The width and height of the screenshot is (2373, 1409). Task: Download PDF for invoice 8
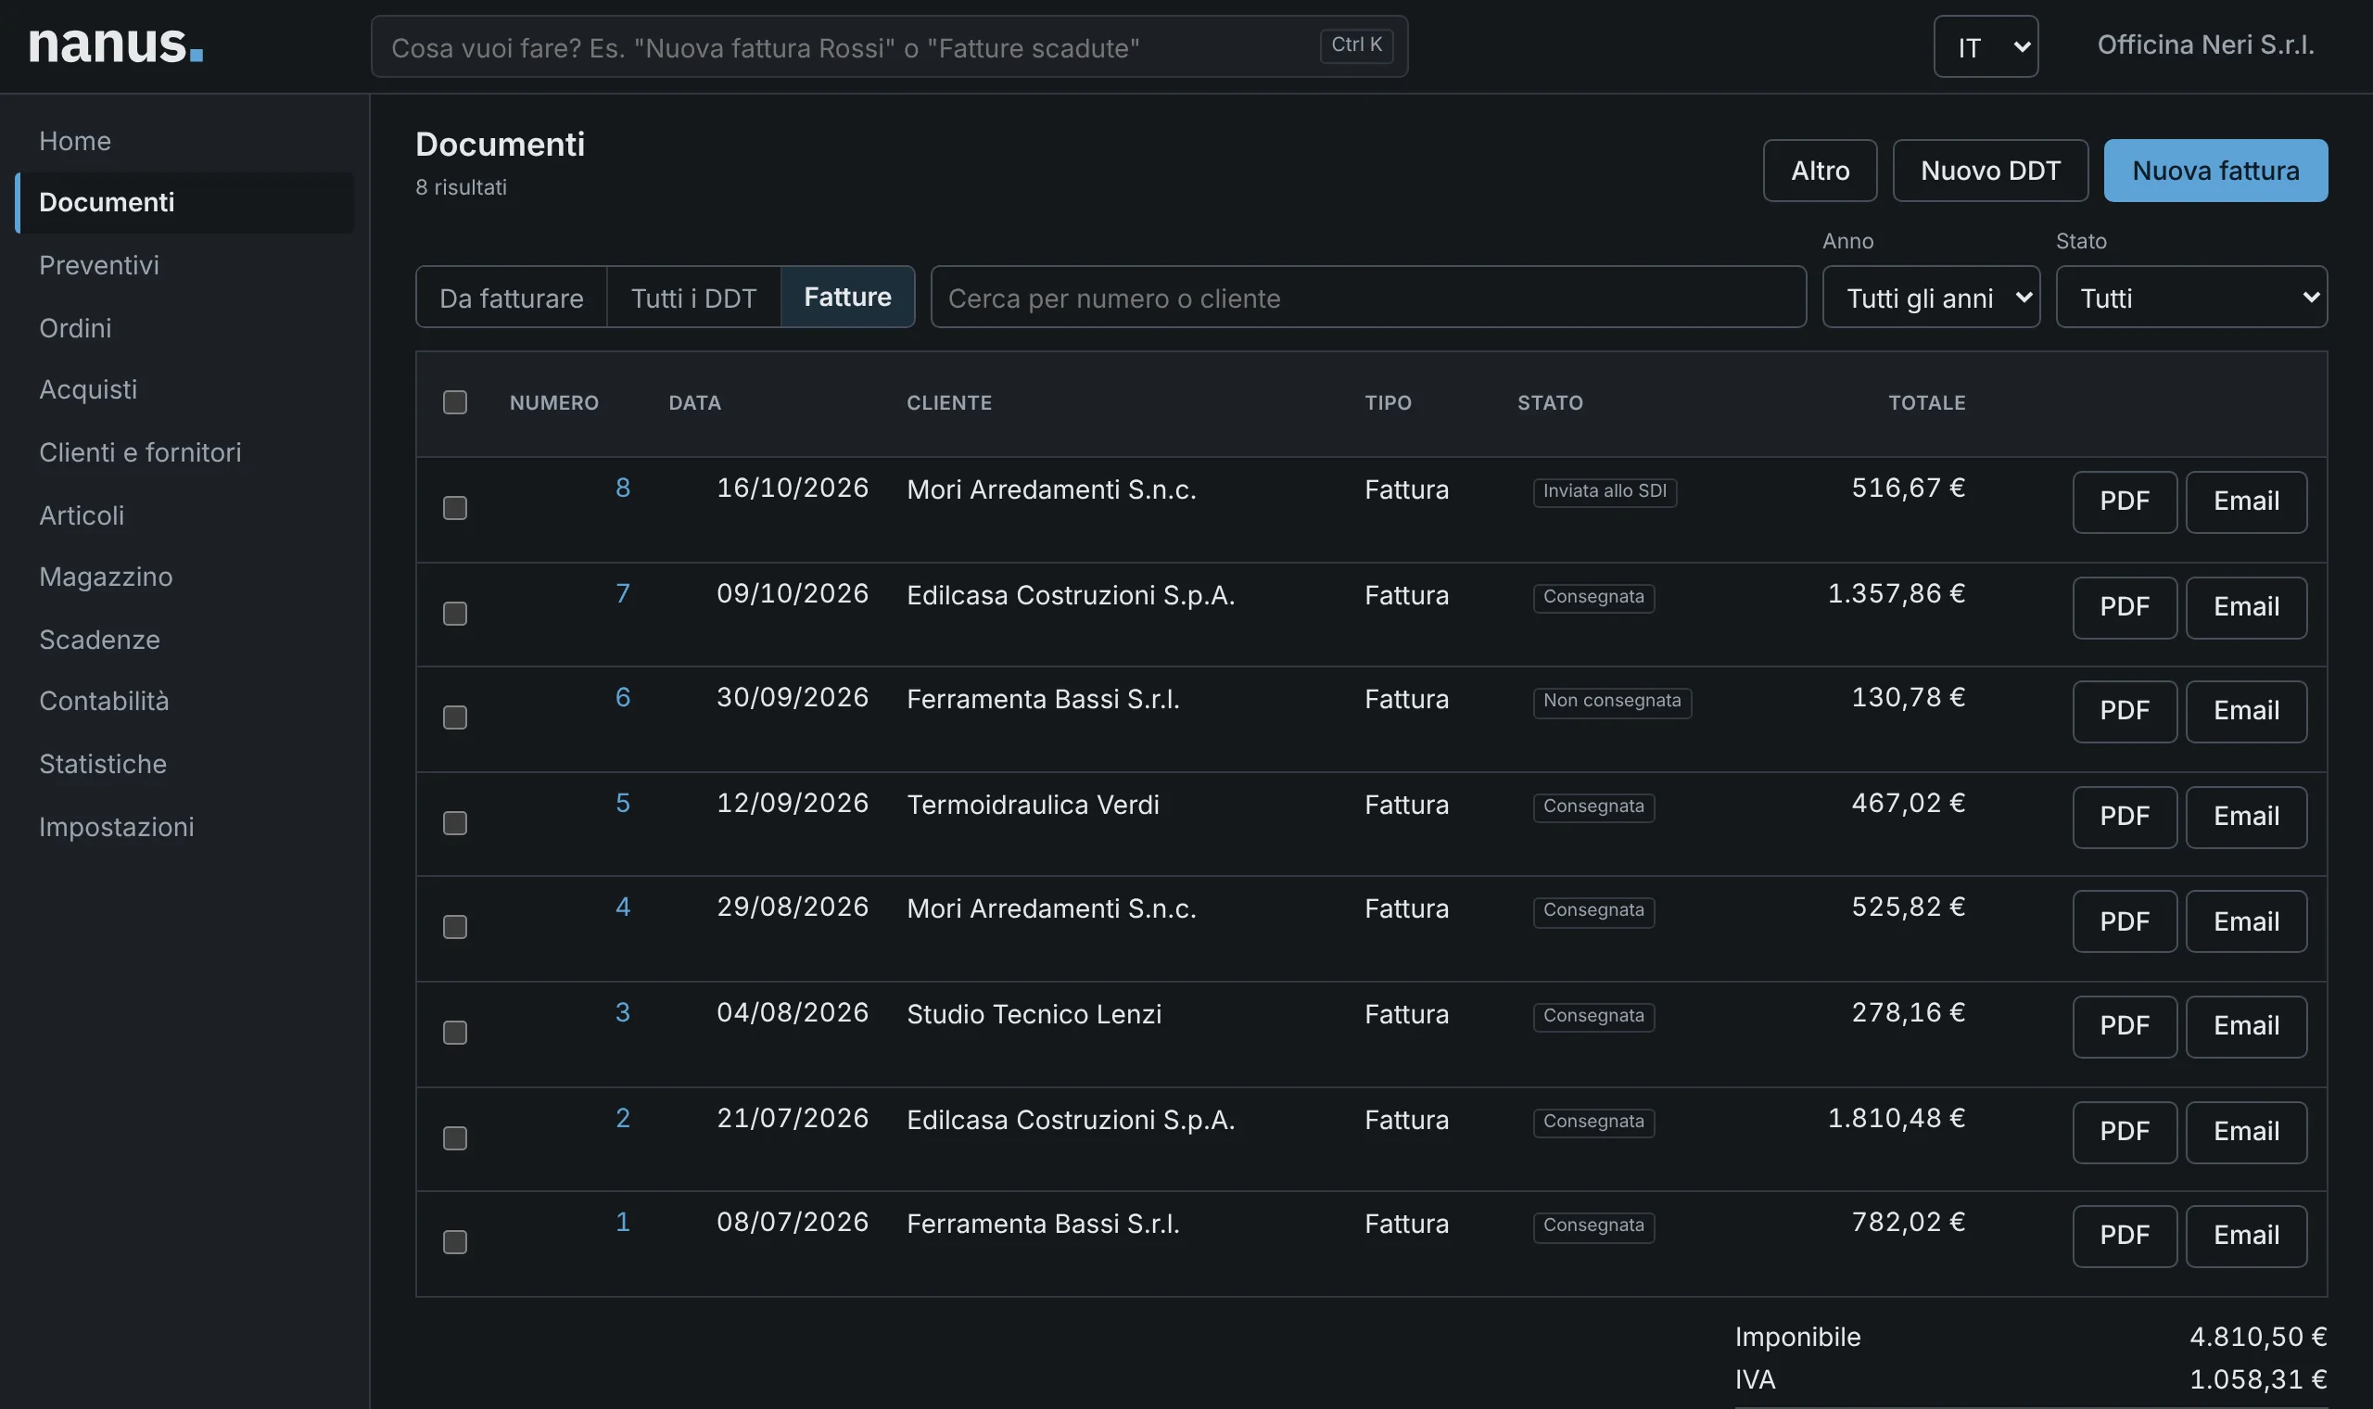pyautogui.click(x=2125, y=501)
